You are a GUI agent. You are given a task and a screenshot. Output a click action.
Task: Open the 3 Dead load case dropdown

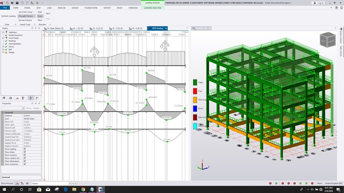pyautogui.click(x=70, y=183)
